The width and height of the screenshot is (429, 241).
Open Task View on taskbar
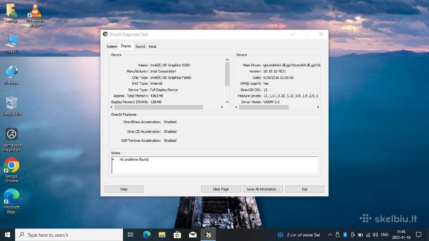click(130, 235)
